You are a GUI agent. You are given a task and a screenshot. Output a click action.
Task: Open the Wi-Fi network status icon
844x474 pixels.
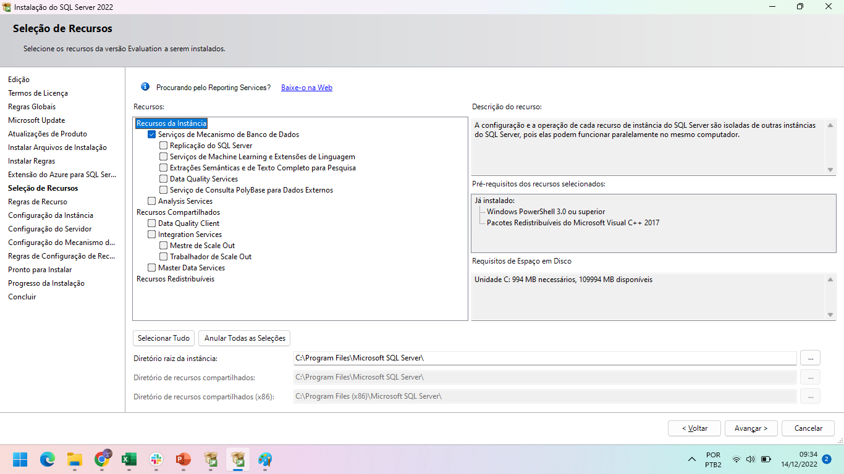[x=736, y=459]
